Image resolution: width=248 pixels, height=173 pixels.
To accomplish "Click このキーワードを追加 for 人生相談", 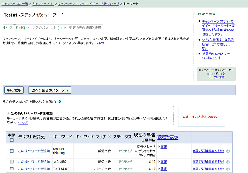I will [x=34, y=162].
